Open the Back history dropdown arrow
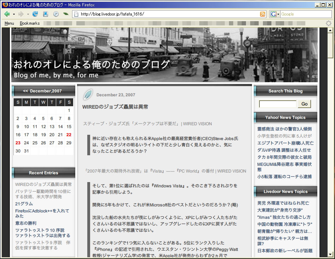The image size is (335, 259). (14, 14)
